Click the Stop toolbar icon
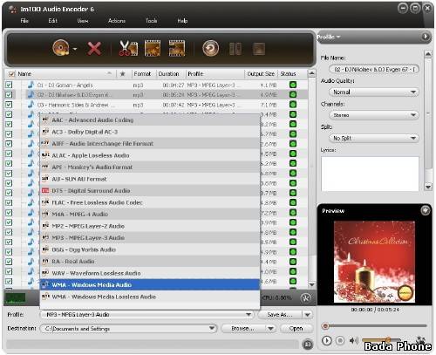This screenshot has height=355, width=436. [x=259, y=49]
